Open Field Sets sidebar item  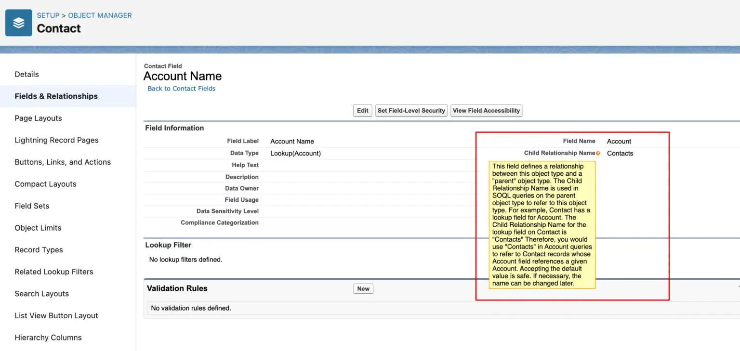[32, 206]
